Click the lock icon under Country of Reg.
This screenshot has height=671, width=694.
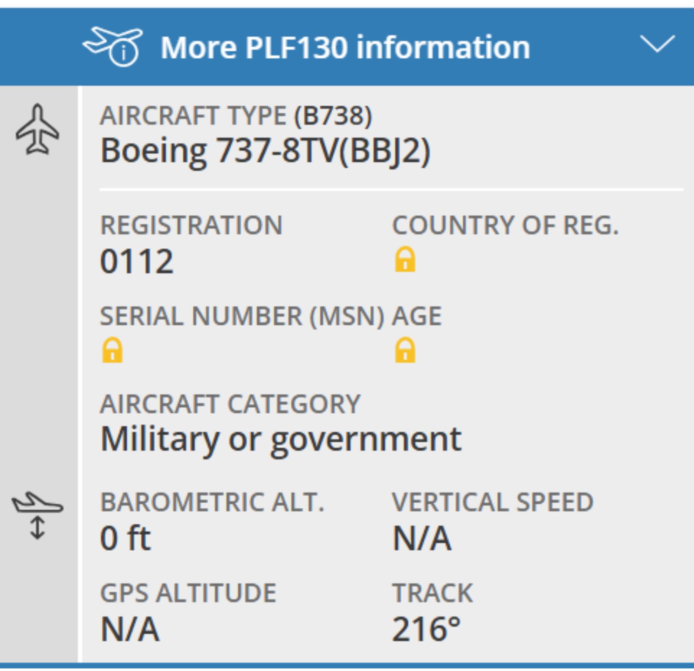[x=405, y=259]
